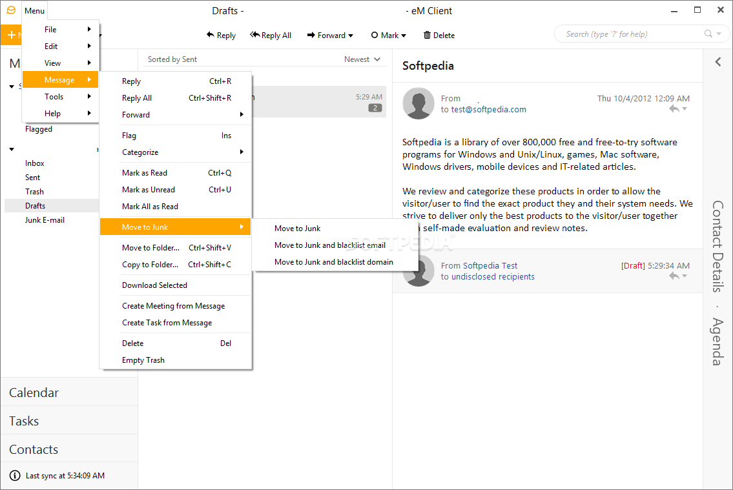Choose Move to Junk and blacklist email
733x490 pixels.
pos(335,245)
